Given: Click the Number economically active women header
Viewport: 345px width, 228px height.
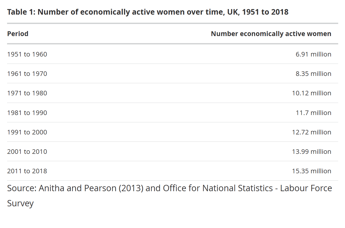Looking at the screenshot, I should coord(271,34).
